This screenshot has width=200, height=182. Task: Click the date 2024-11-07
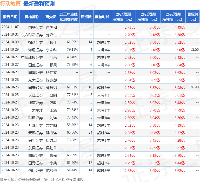[10, 27]
